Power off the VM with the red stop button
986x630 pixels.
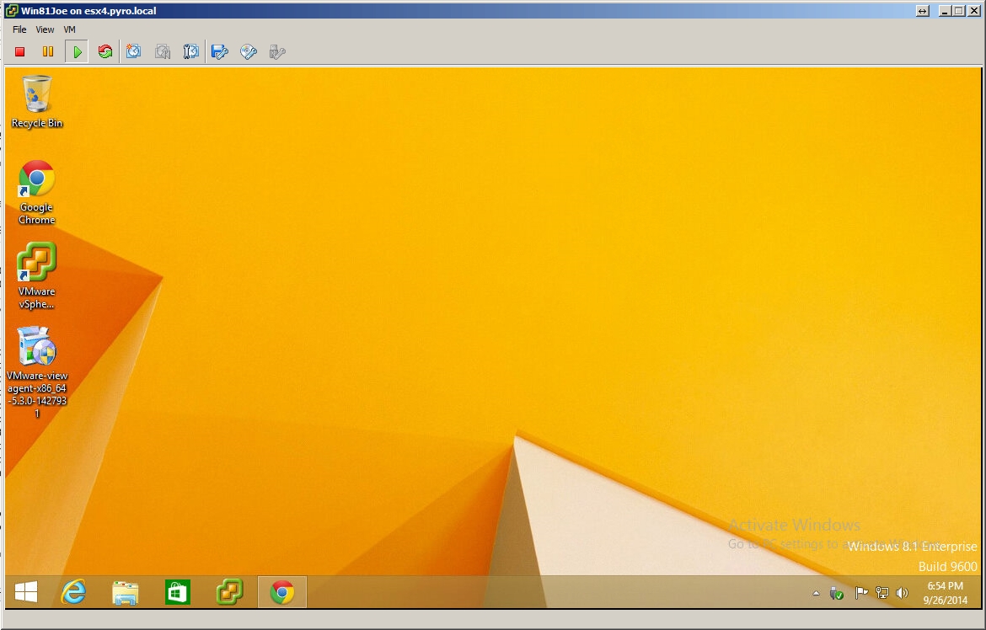pyautogui.click(x=20, y=52)
